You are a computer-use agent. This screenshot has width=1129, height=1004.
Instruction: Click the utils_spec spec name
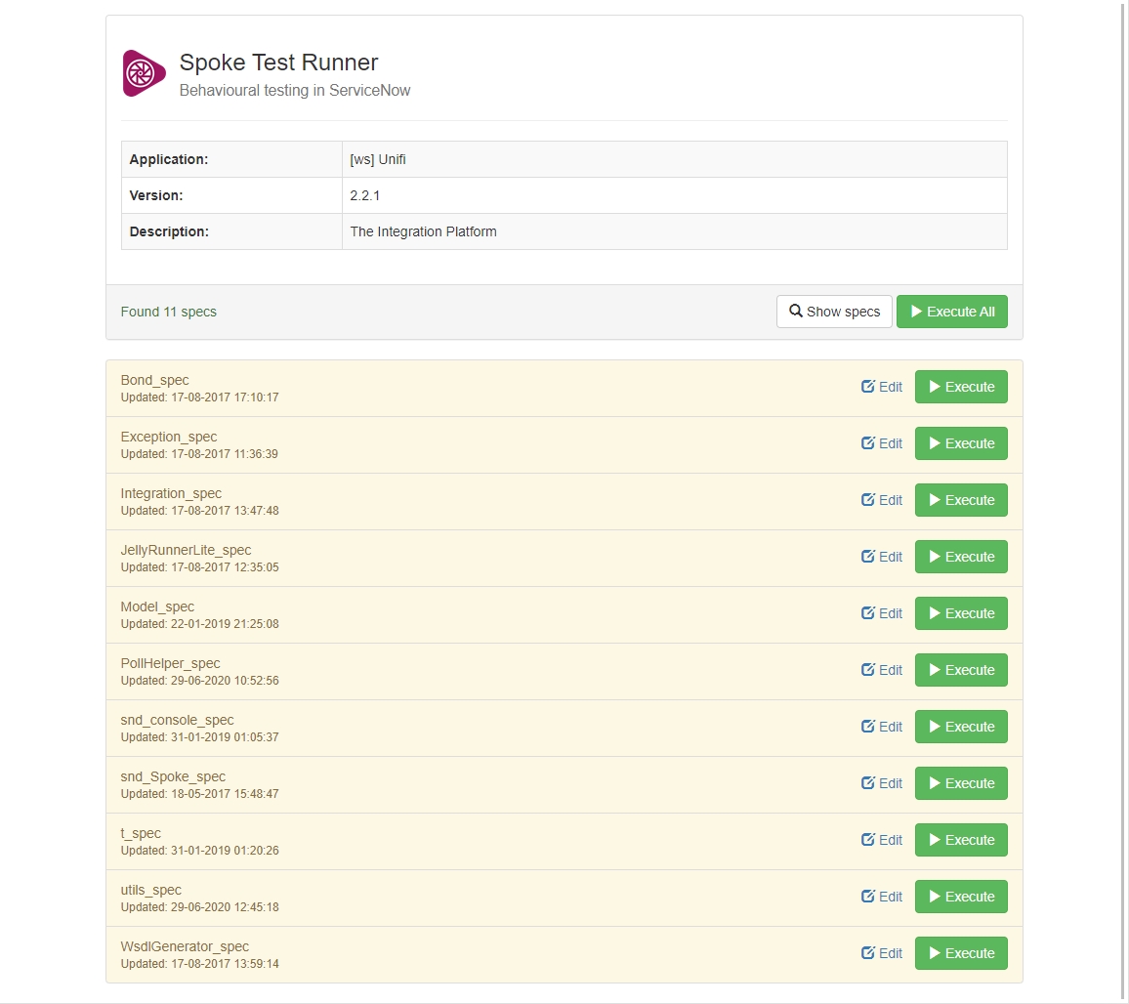pyautogui.click(x=150, y=890)
